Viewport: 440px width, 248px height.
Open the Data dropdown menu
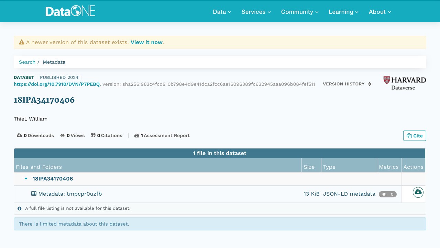click(x=222, y=12)
